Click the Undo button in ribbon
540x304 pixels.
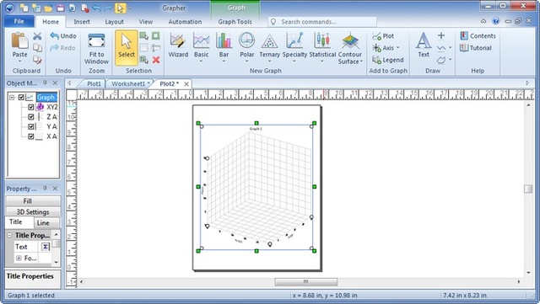[63, 35]
